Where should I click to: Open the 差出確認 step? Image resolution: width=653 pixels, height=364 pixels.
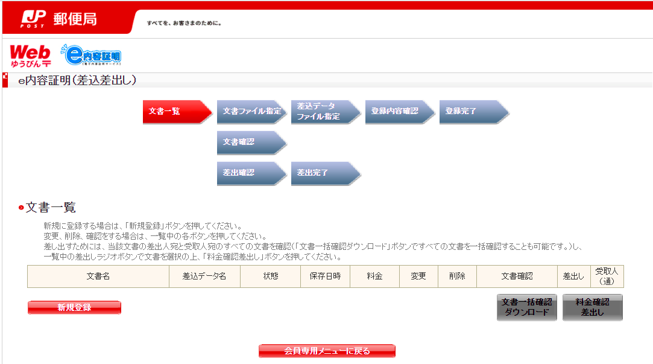point(250,173)
